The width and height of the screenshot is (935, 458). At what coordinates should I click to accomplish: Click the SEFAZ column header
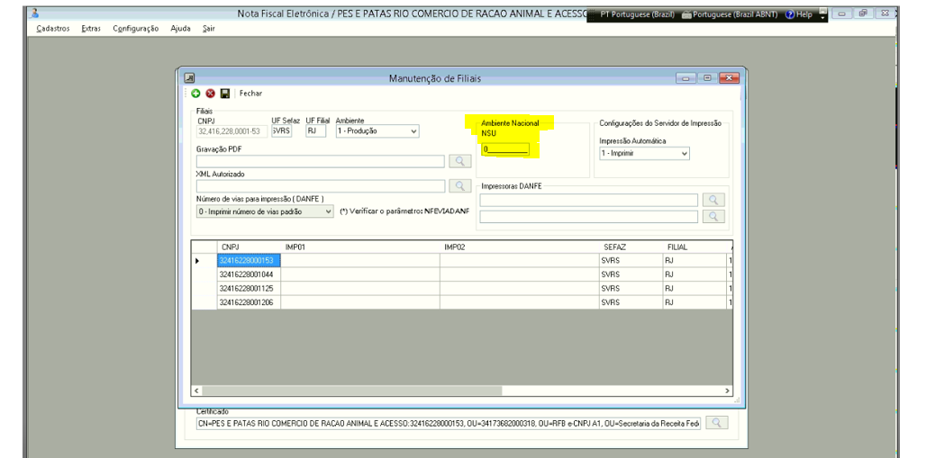(x=631, y=247)
